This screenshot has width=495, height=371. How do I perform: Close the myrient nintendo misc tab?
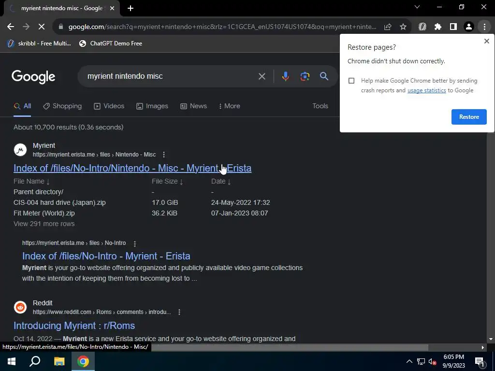pos(112,8)
